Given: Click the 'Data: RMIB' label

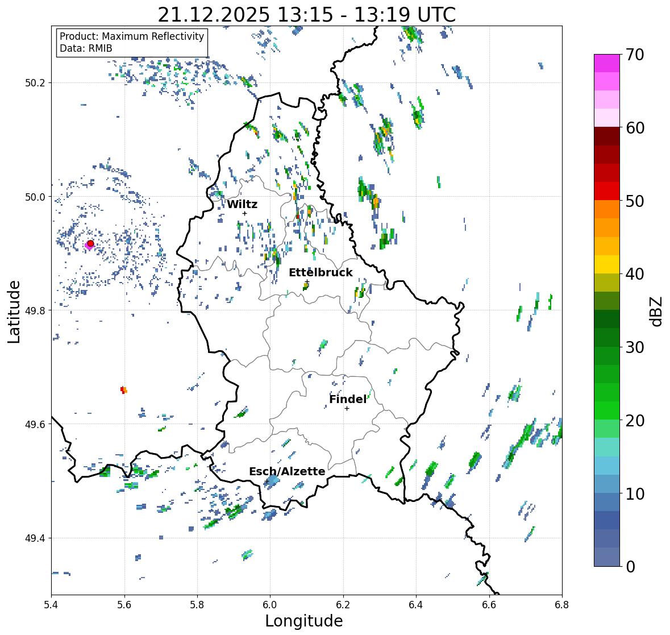Looking at the screenshot, I should pos(86,48).
